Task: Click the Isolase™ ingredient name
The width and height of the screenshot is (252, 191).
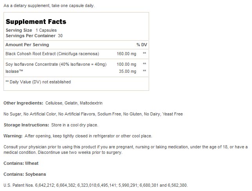Action: tap(13, 71)
